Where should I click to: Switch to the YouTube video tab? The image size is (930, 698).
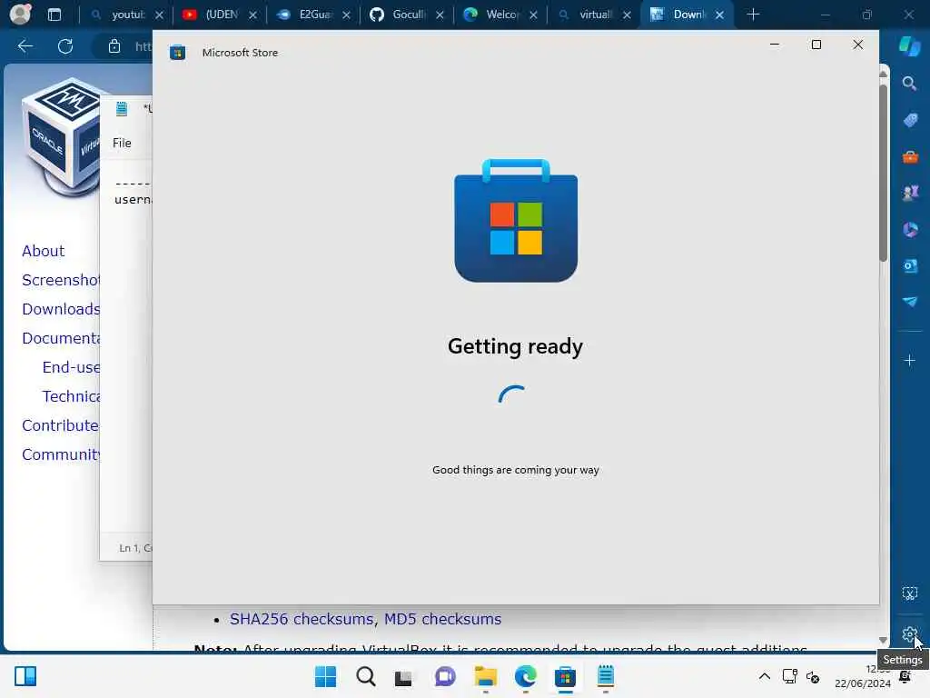click(x=221, y=15)
